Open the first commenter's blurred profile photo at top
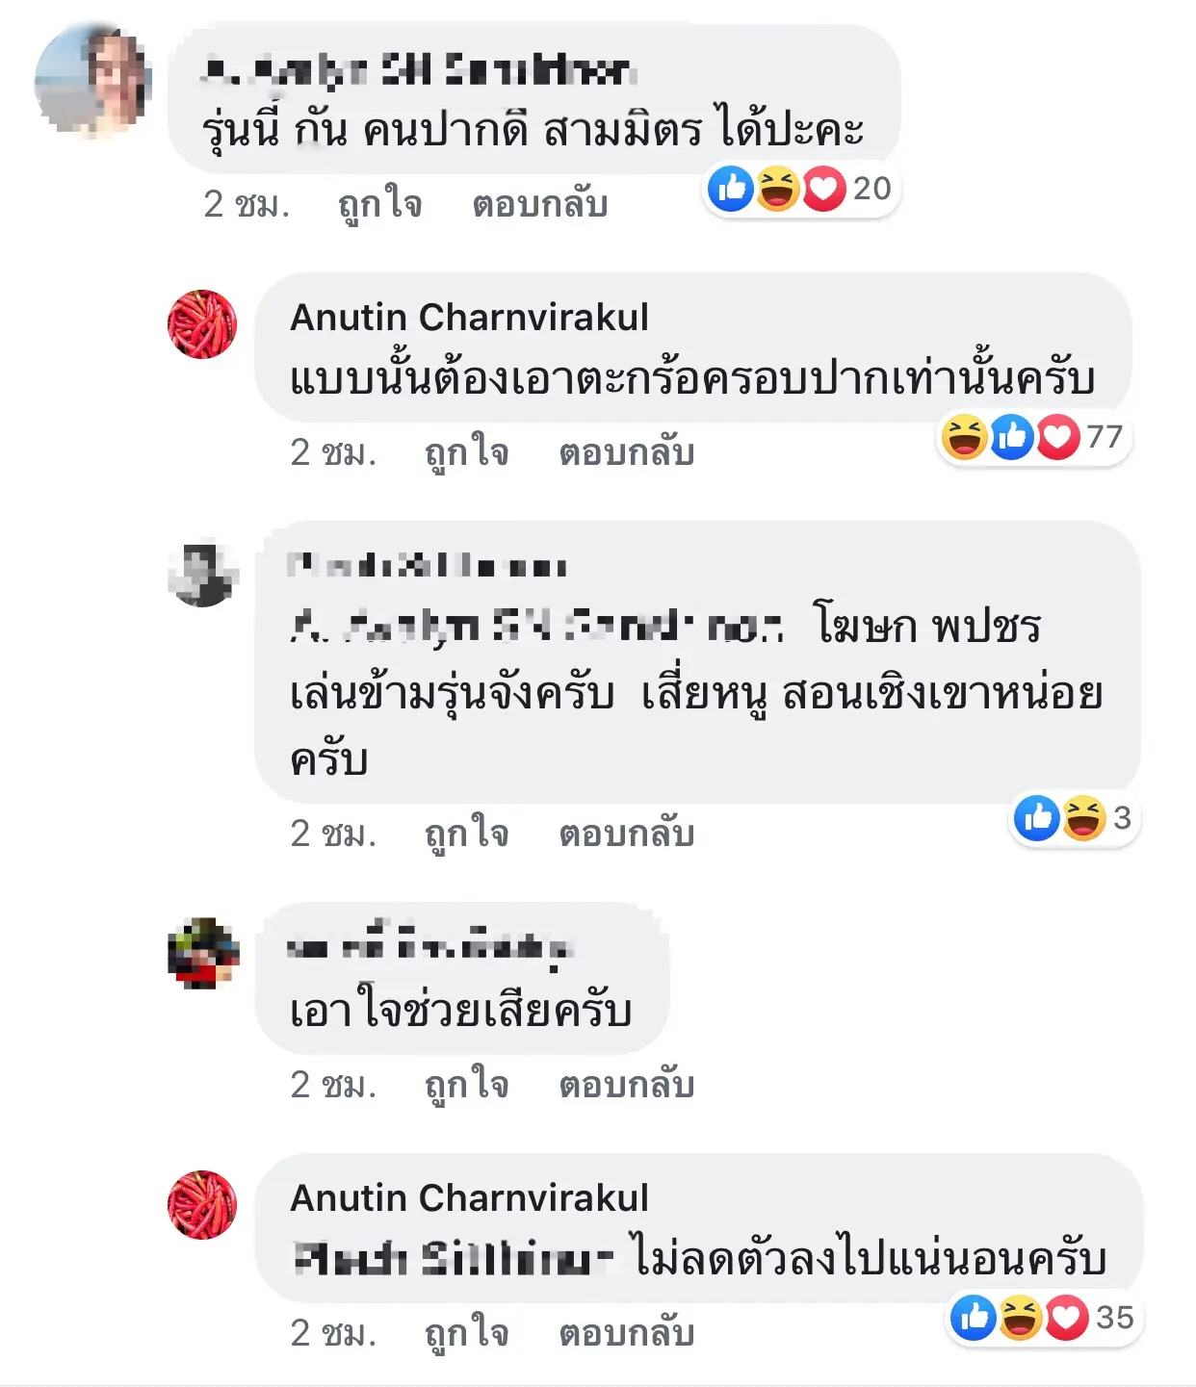Screen dimensions: 1196x1387 [92, 80]
